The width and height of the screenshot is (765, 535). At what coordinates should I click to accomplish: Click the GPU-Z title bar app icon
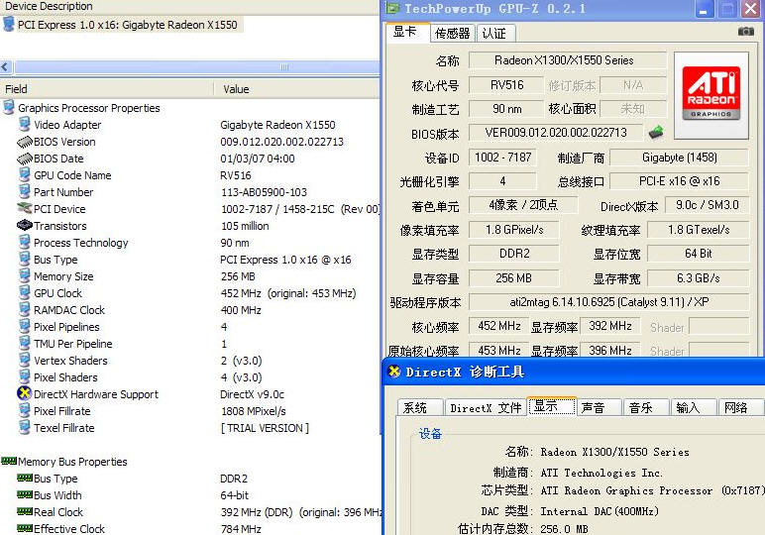point(392,8)
